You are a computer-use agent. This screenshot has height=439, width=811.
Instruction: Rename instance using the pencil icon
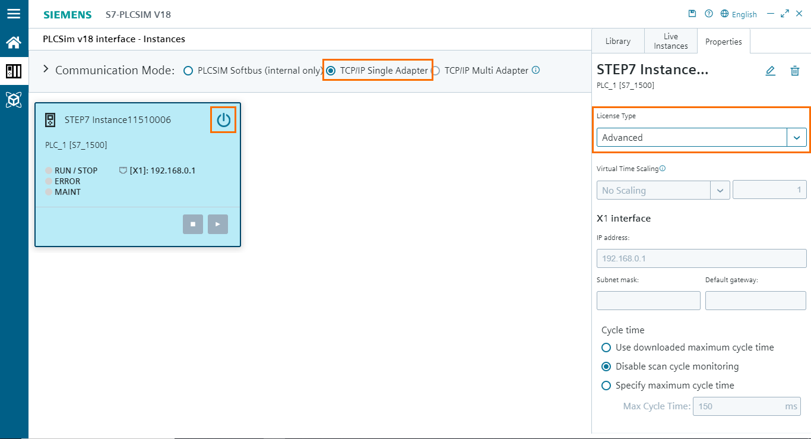(770, 71)
